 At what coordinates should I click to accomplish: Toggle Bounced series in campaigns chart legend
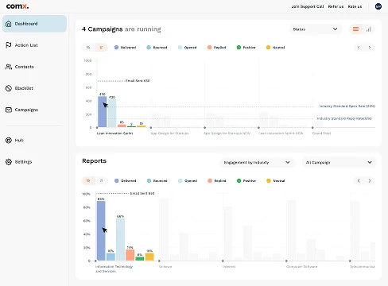(157, 48)
